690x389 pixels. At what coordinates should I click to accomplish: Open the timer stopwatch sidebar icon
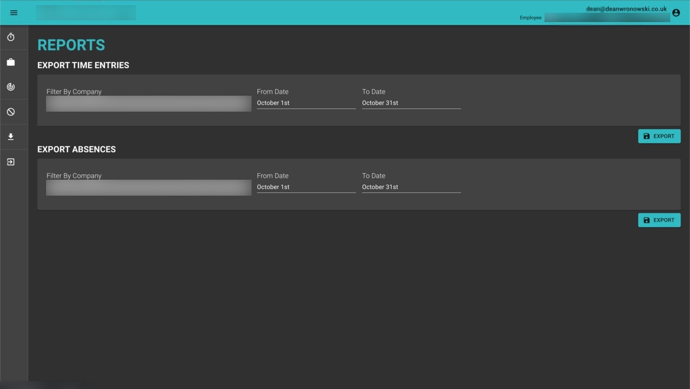pyautogui.click(x=11, y=37)
